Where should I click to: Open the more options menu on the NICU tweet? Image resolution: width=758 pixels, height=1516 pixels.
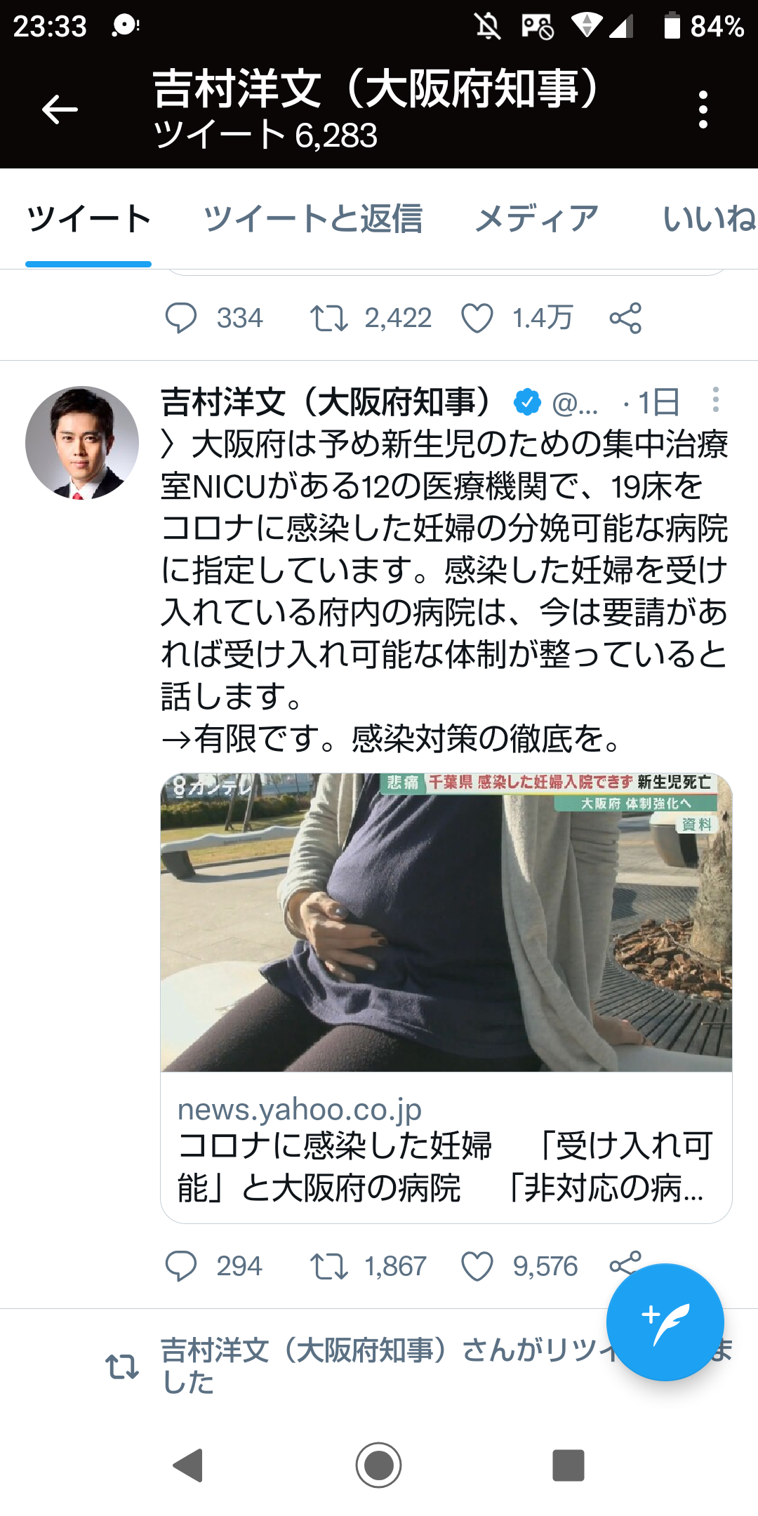(x=715, y=400)
